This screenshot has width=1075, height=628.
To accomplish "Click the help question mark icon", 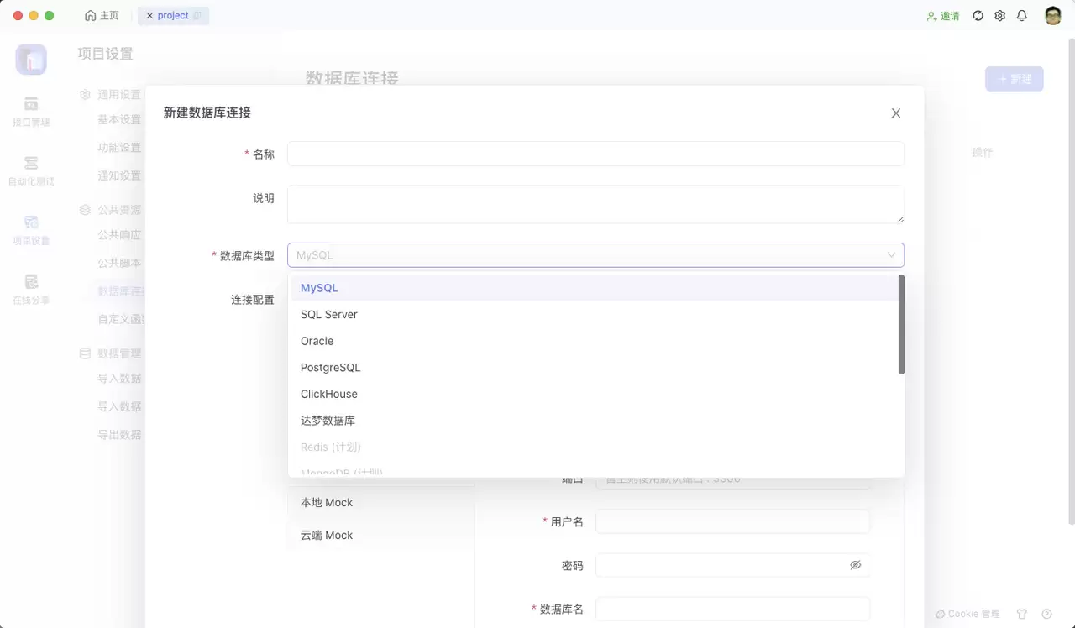I will (1046, 614).
